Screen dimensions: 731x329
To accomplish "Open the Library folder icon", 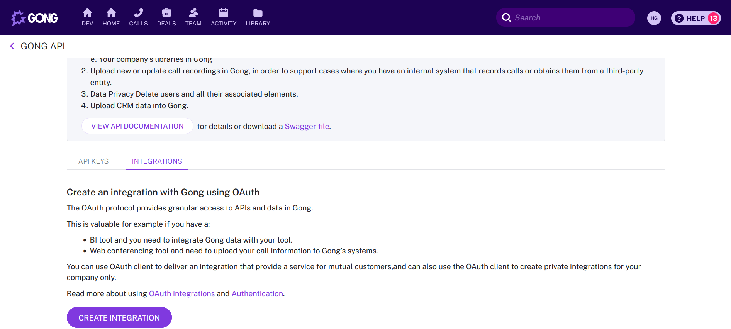I will (258, 13).
